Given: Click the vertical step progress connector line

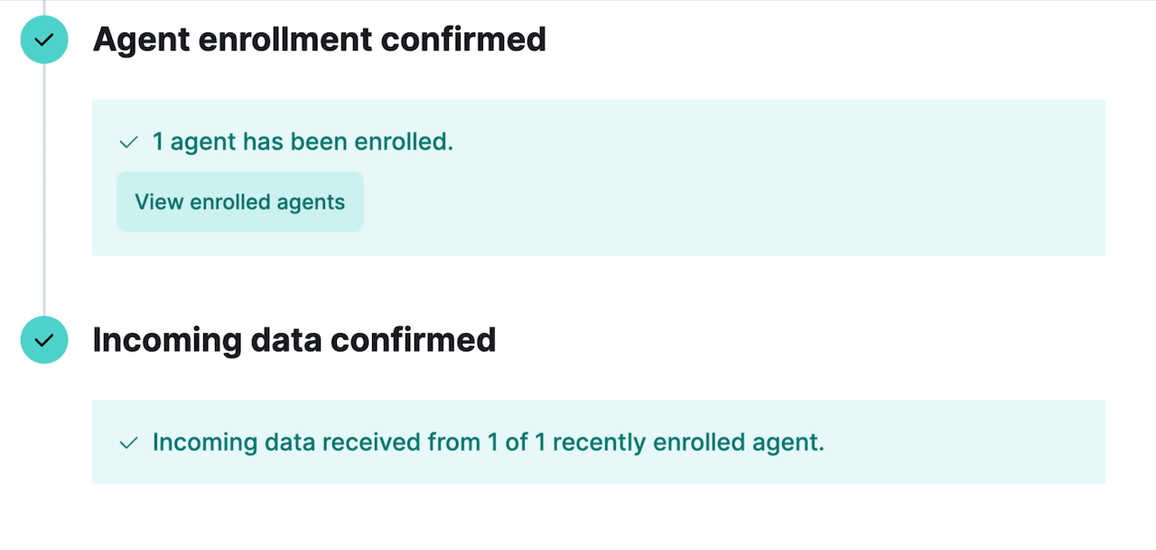Looking at the screenshot, I should [44, 190].
